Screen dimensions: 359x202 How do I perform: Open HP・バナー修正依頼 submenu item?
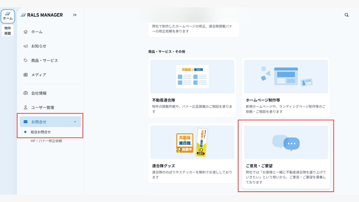point(46,141)
